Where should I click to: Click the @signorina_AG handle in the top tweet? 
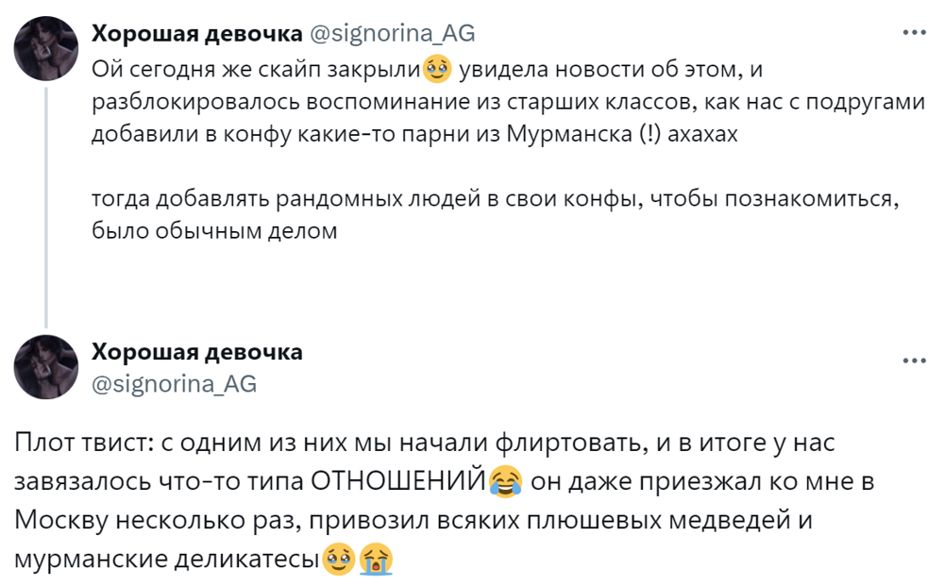point(392,34)
